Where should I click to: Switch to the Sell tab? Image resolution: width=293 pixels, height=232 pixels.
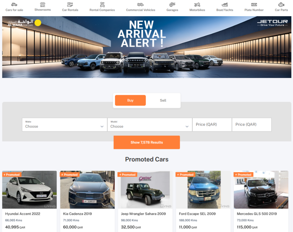(163, 100)
